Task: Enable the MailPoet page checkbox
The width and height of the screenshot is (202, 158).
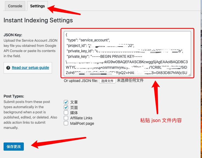Action: (x=66, y=123)
